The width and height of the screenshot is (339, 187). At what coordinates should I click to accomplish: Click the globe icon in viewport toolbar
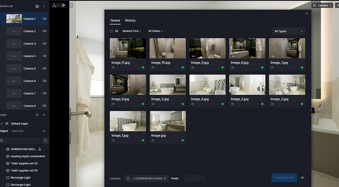click(63, 5)
